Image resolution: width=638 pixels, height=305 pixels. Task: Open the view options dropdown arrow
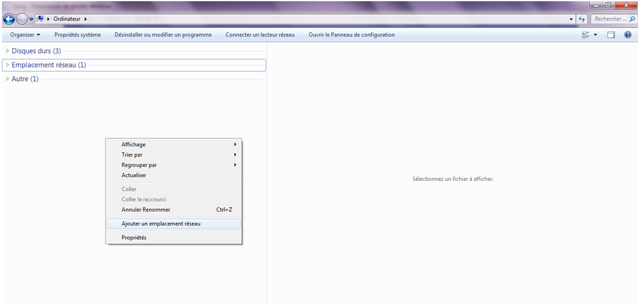coord(596,35)
